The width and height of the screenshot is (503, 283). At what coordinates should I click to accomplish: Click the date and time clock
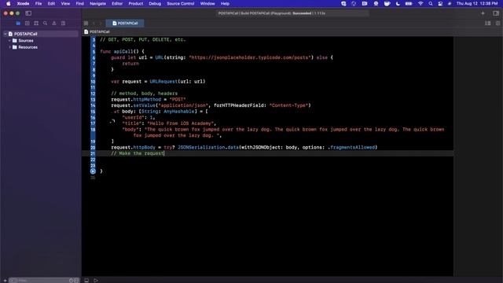pos(477,3)
